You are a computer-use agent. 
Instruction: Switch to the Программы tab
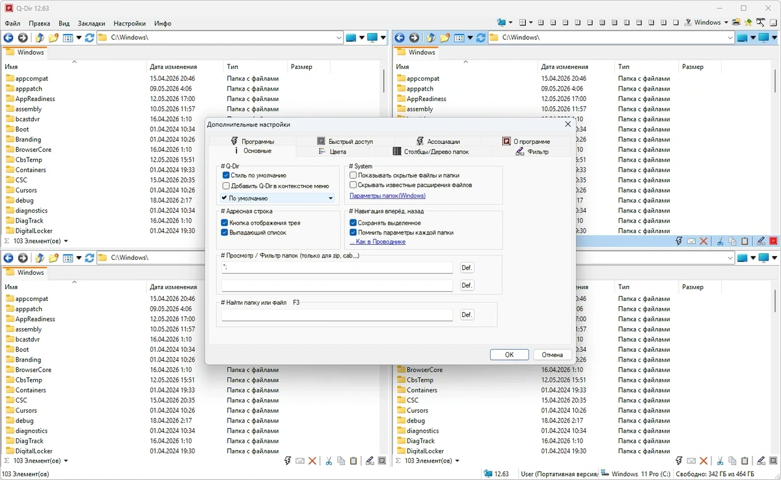(x=252, y=141)
